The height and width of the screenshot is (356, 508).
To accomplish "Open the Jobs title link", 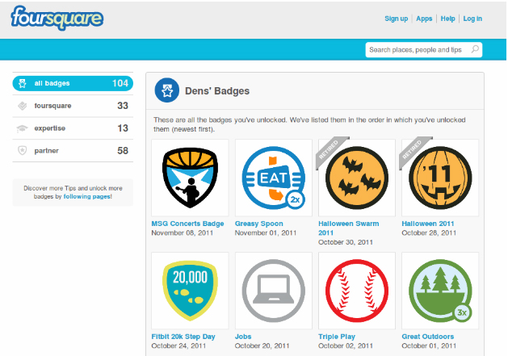I will [x=243, y=337].
